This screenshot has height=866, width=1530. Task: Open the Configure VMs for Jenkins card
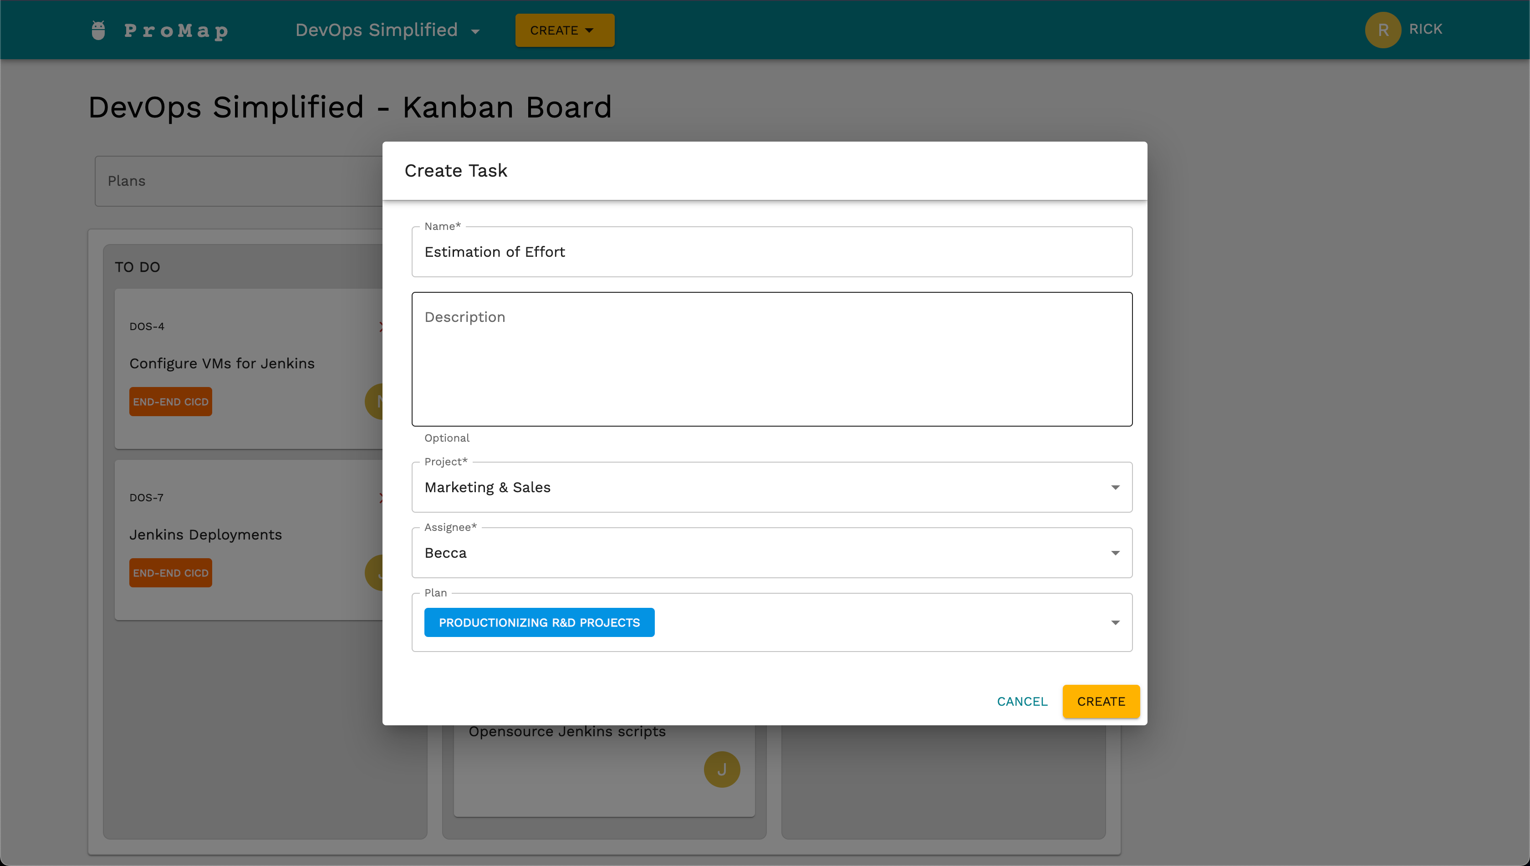222,363
